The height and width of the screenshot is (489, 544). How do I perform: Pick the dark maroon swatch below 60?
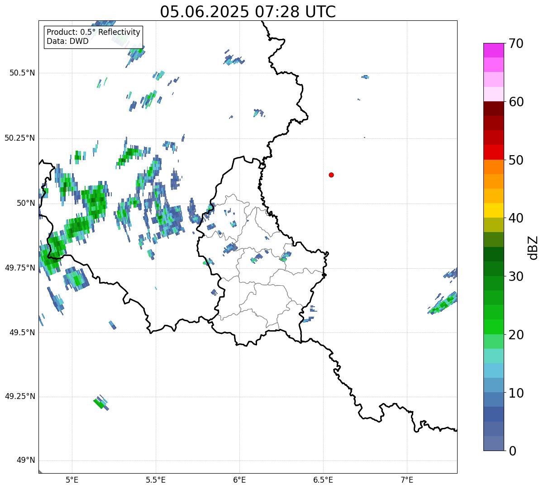(x=493, y=109)
